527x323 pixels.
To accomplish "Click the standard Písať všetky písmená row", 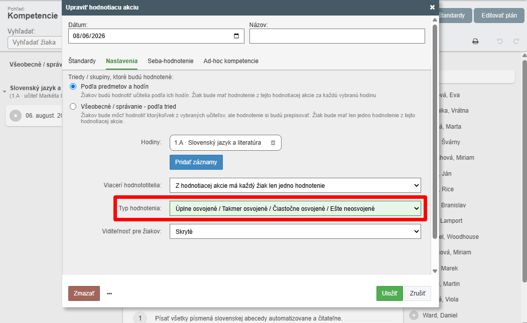I will [x=248, y=318].
